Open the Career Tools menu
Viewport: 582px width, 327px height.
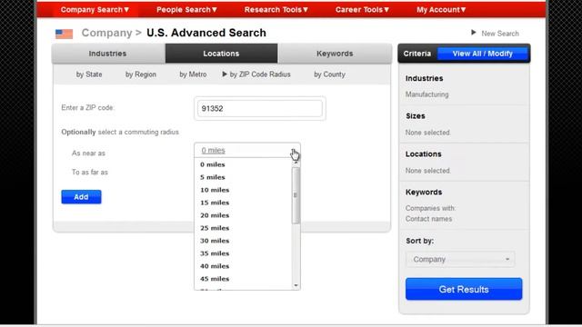pyautogui.click(x=362, y=10)
